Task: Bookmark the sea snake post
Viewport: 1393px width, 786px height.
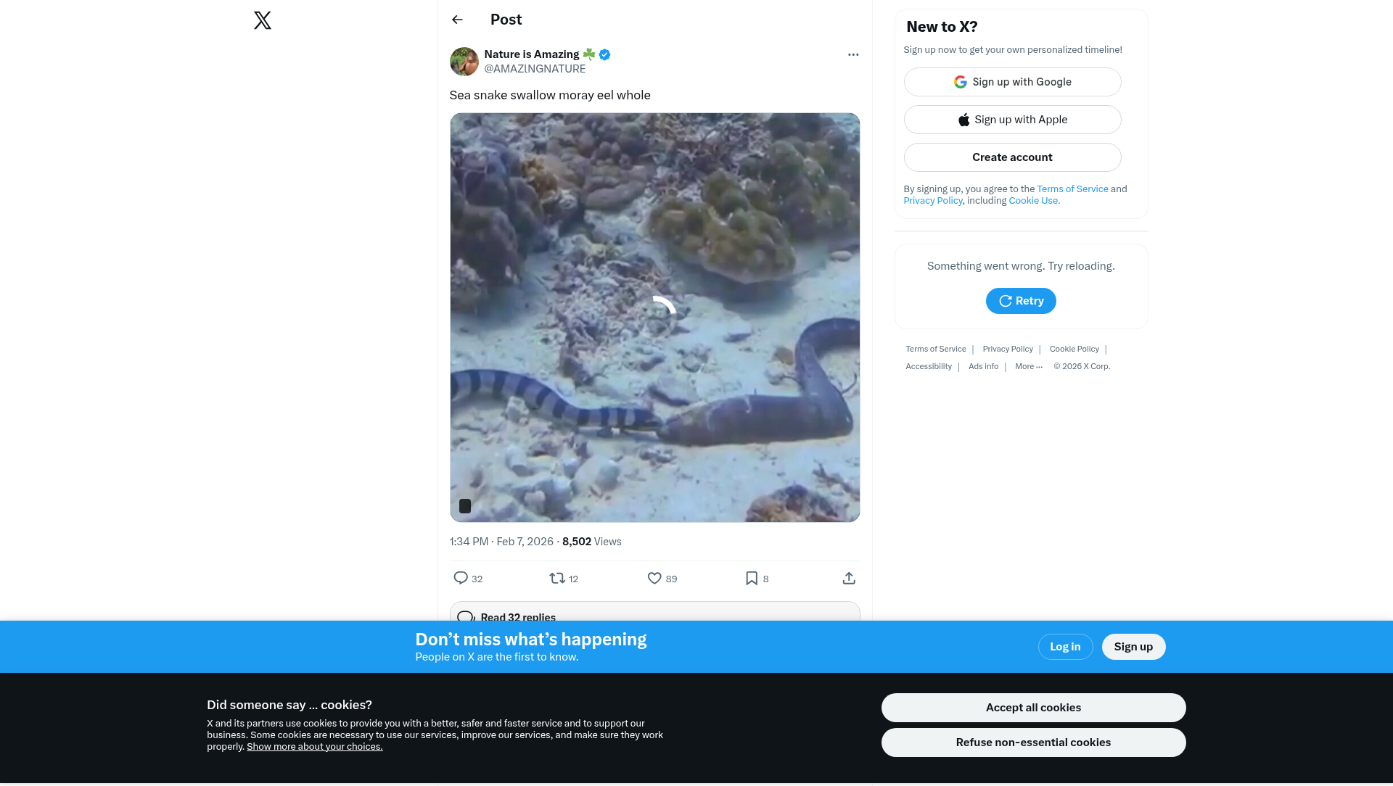Action: [752, 578]
